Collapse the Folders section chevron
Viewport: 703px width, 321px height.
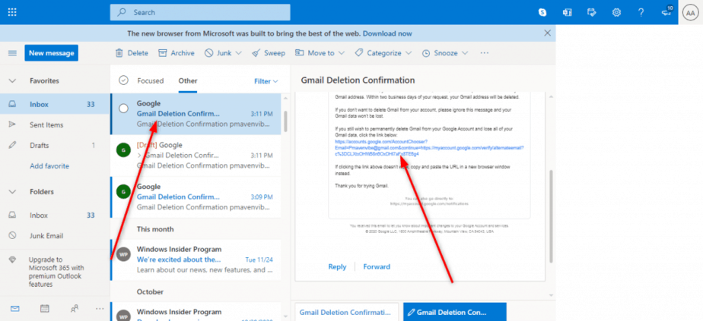coord(12,192)
